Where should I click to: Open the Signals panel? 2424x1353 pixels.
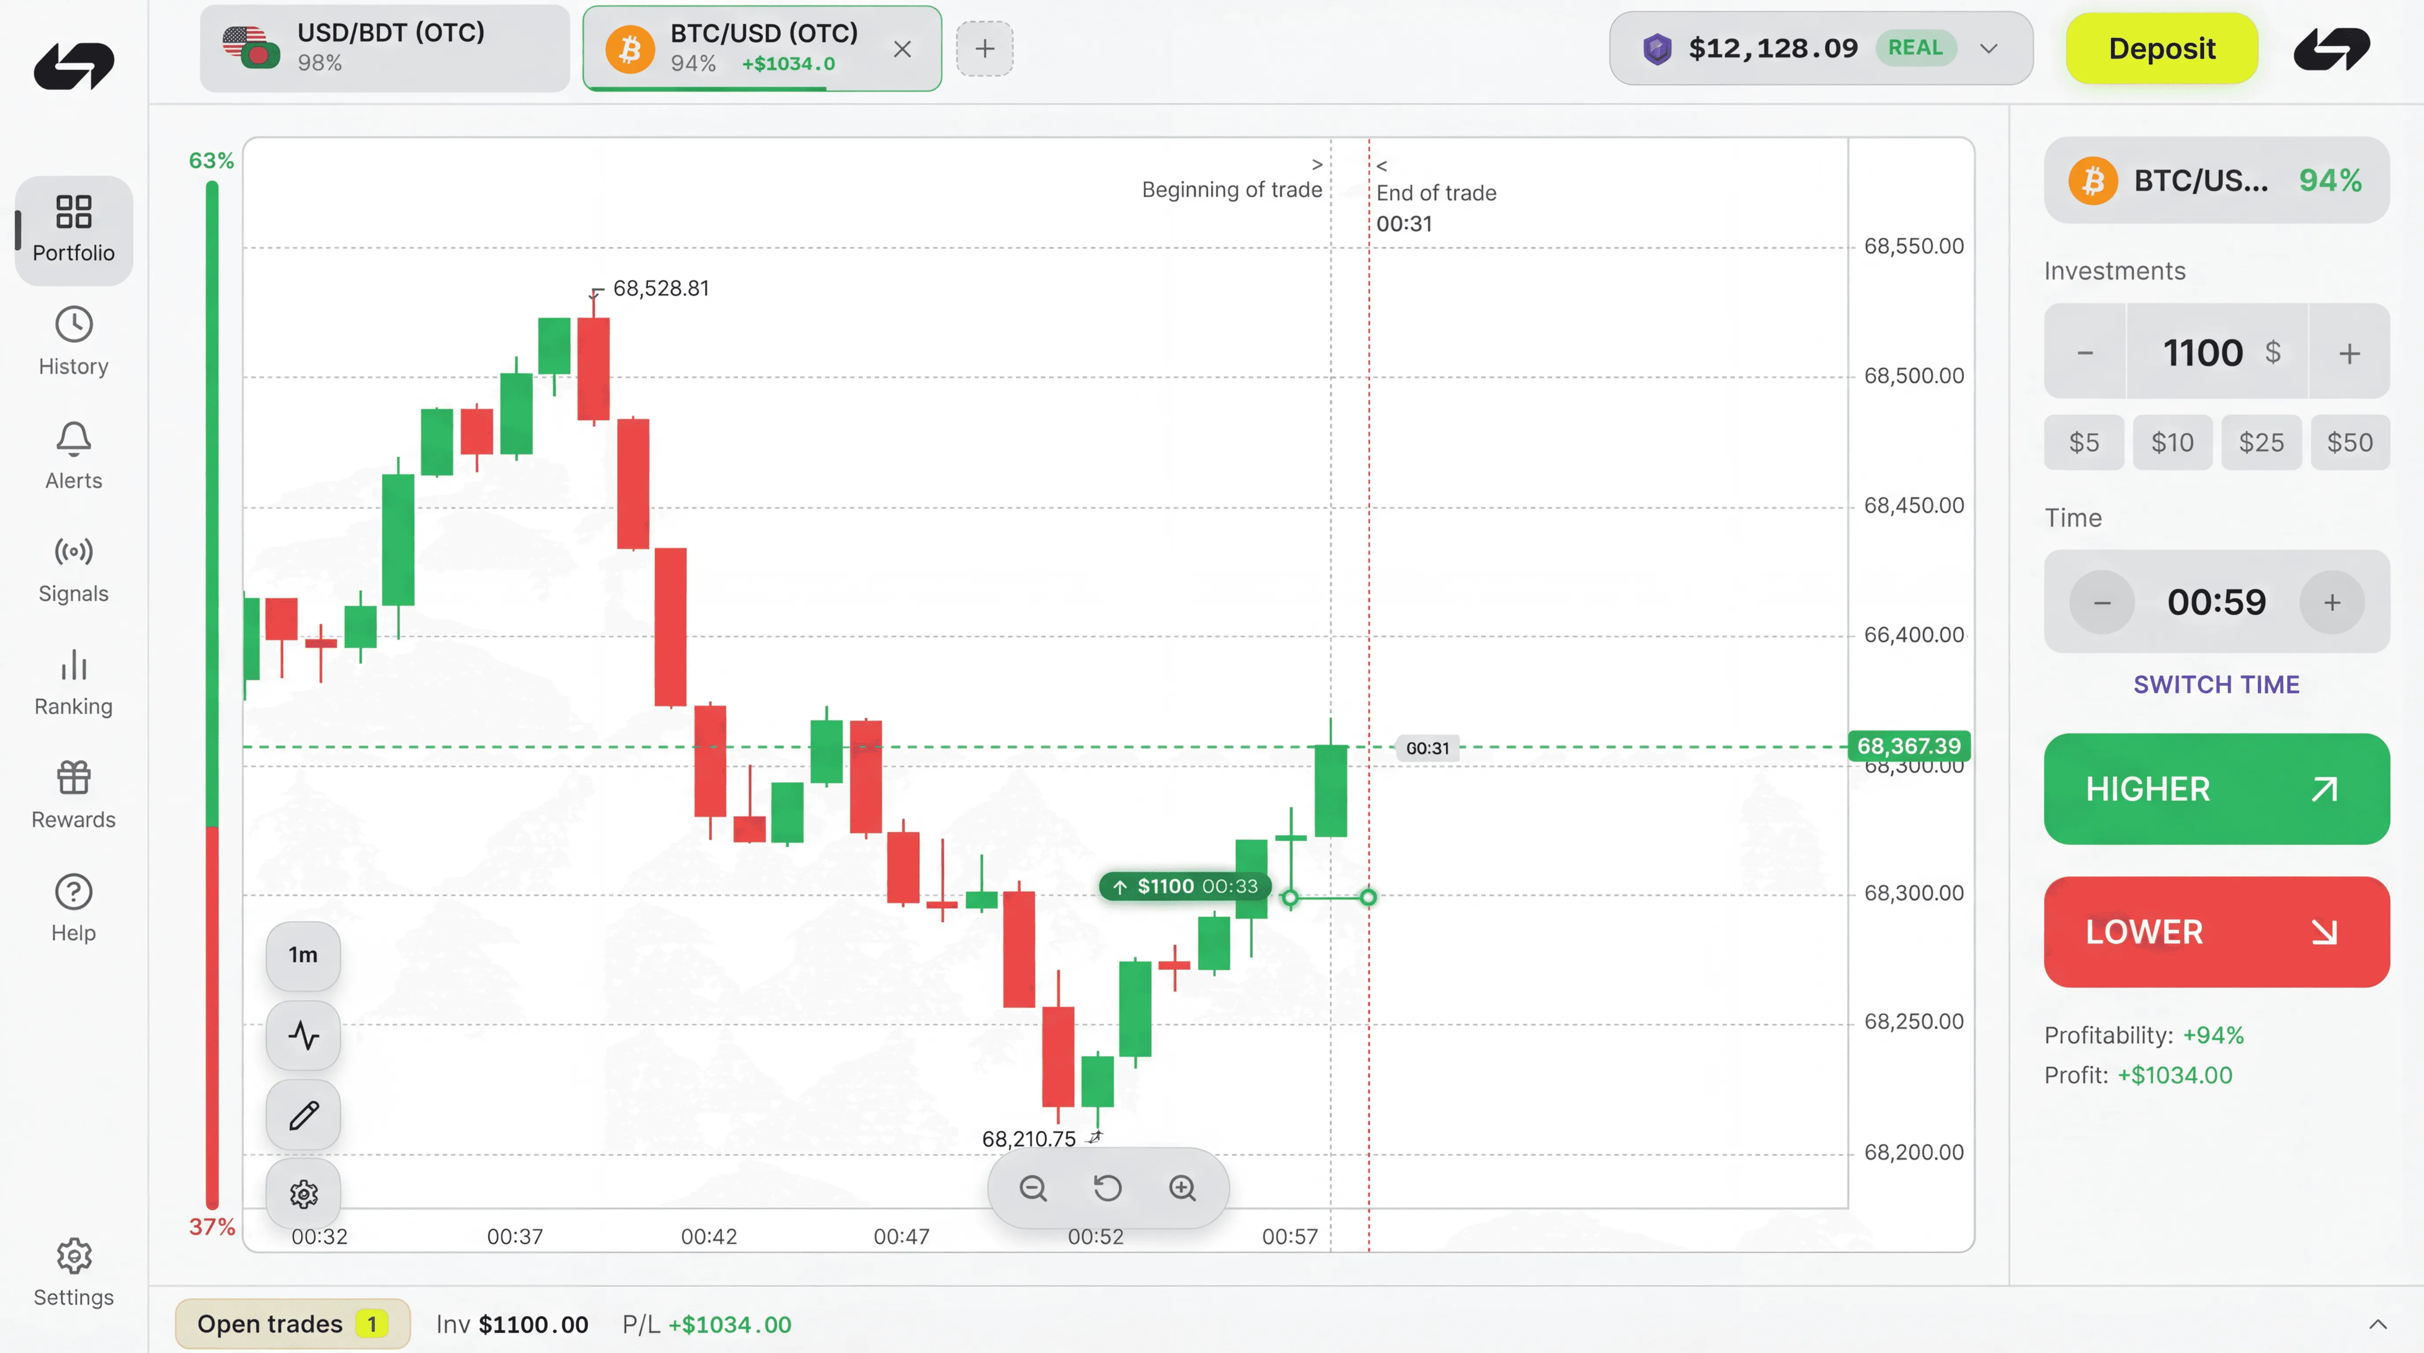[x=73, y=568]
